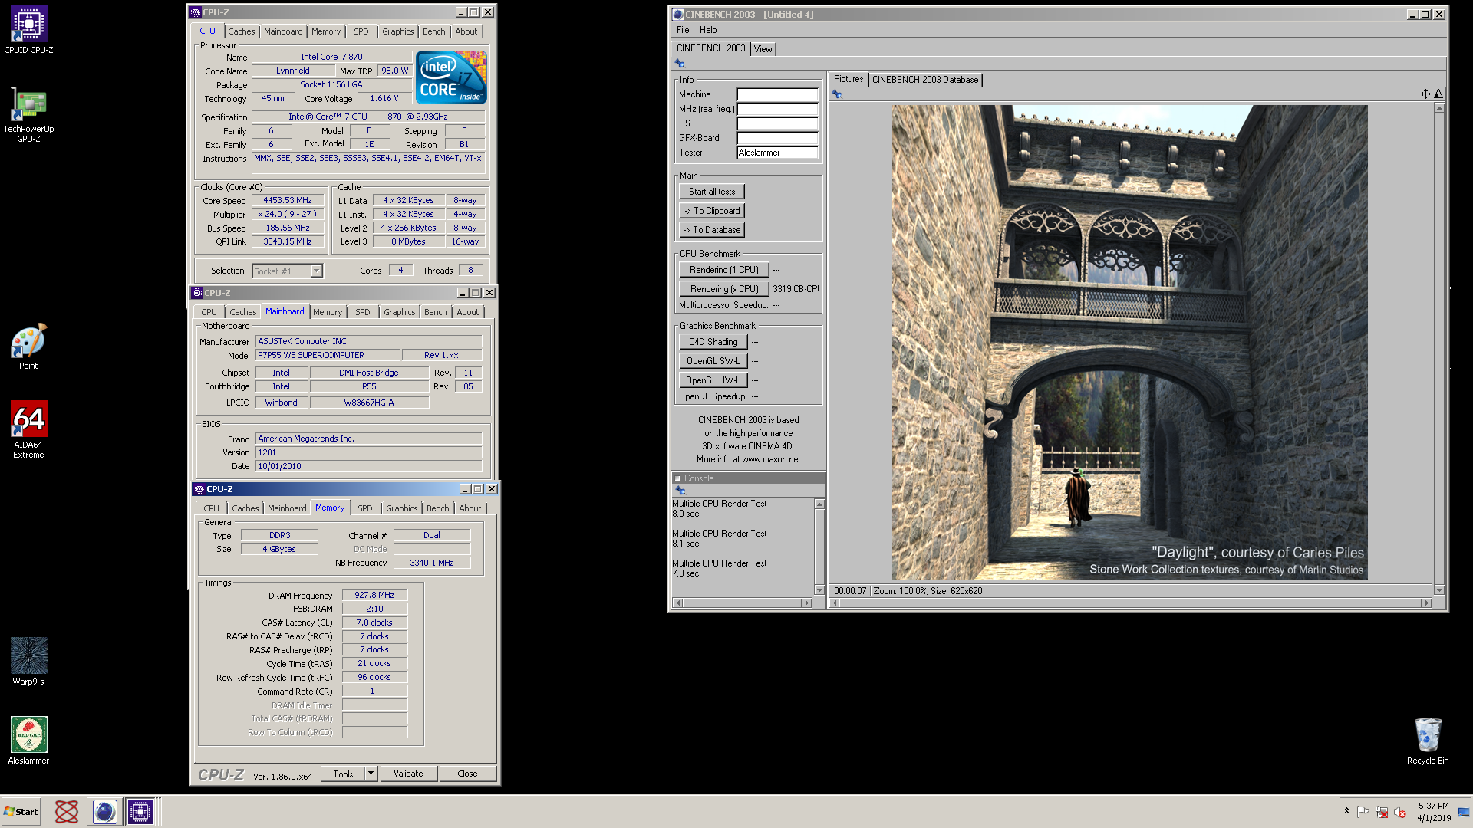The image size is (1473, 828).
Task: Open the Warp9-s desktop icon
Action: click(x=28, y=661)
